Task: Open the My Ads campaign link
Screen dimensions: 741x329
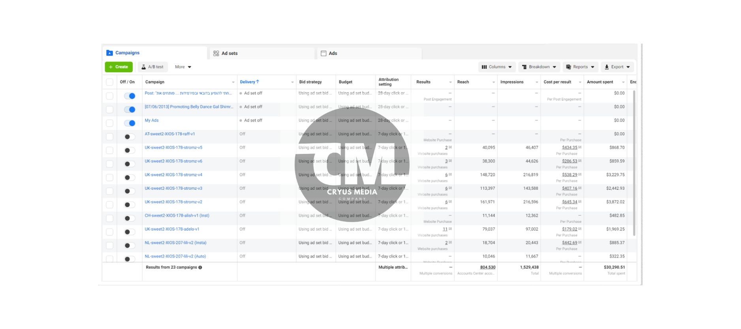Action: (x=152, y=120)
